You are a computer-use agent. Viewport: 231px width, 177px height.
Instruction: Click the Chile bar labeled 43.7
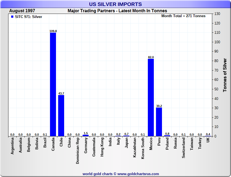[x=61, y=115]
